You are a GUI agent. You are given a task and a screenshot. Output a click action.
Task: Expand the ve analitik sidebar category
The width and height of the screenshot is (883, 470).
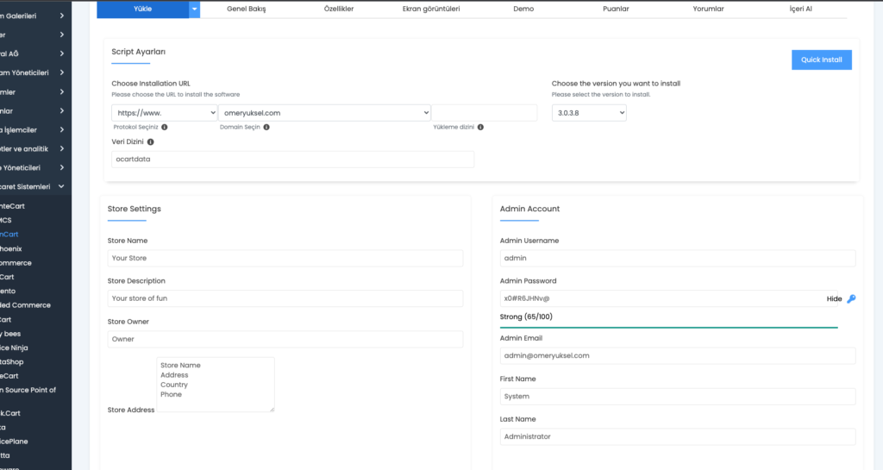click(x=61, y=148)
